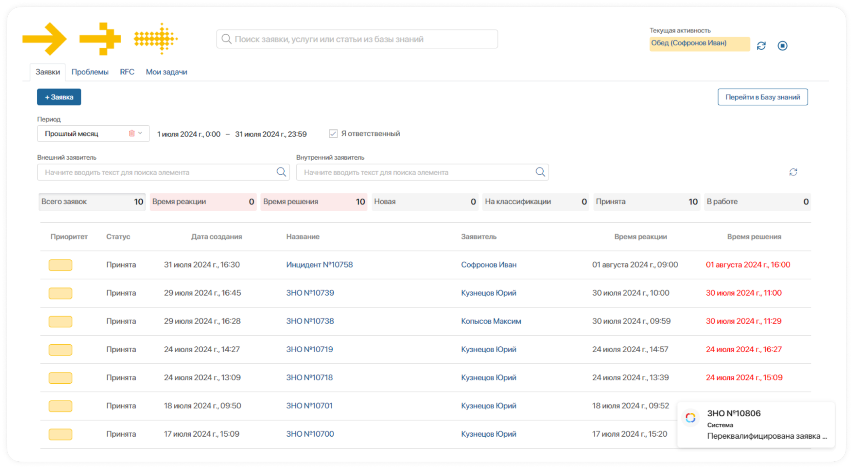Click the main search field for requests
Screen dimensions: 853x469
pyautogui.click(x=357, y=39)
